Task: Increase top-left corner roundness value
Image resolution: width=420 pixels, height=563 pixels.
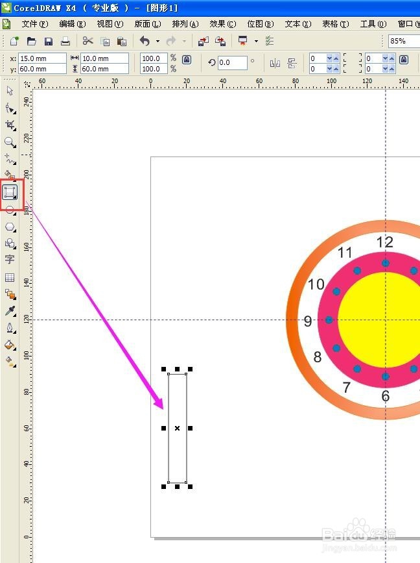Action: coord(336,58)
